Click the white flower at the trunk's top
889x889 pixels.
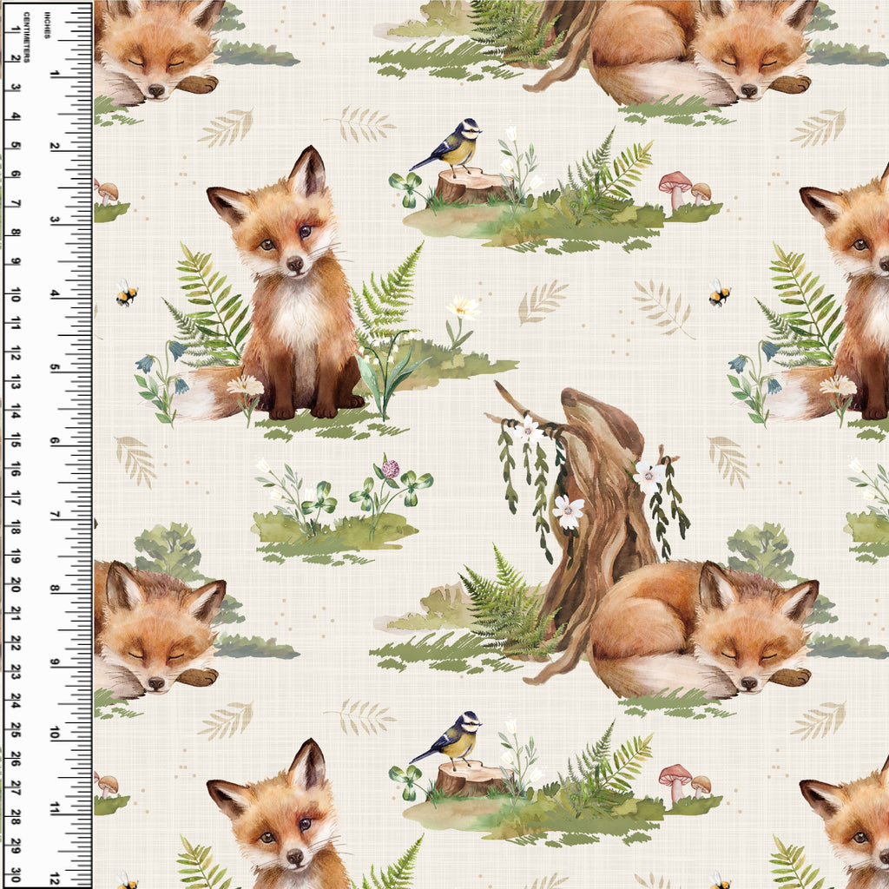pos(526,428)
